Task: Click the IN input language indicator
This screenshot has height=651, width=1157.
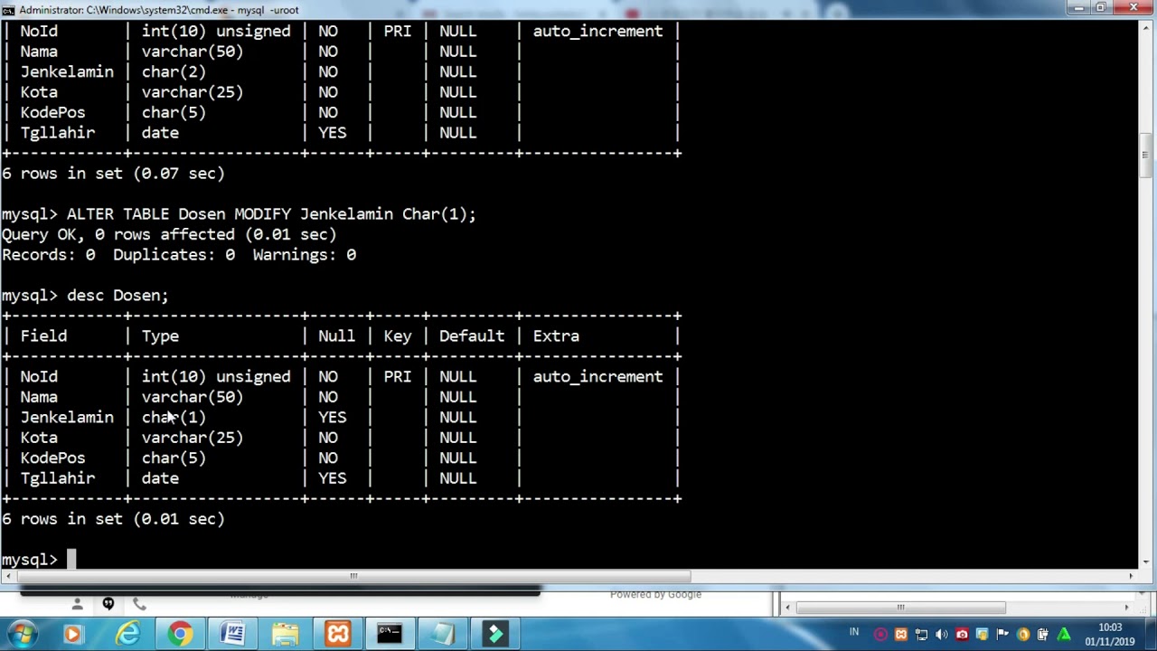Action: (x=854, y=632)
